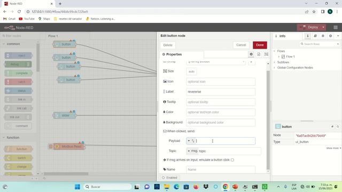
Task: Open Chrome side panel icon
Action: pos(323,12)
